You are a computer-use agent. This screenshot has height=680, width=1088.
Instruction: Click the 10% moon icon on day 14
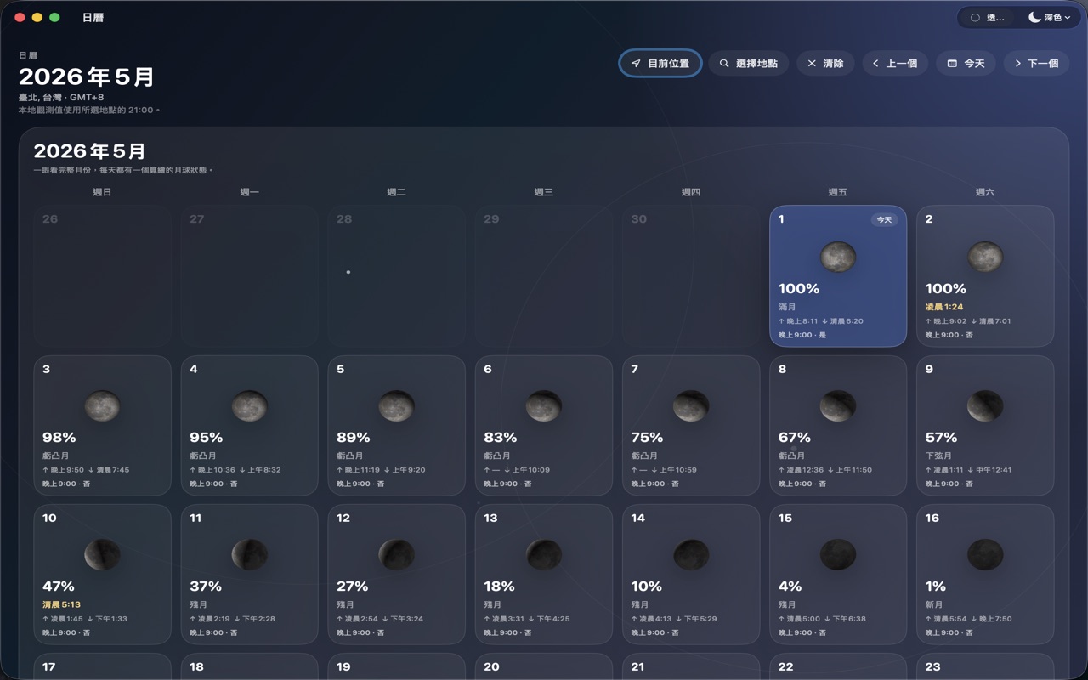[691, 555]
